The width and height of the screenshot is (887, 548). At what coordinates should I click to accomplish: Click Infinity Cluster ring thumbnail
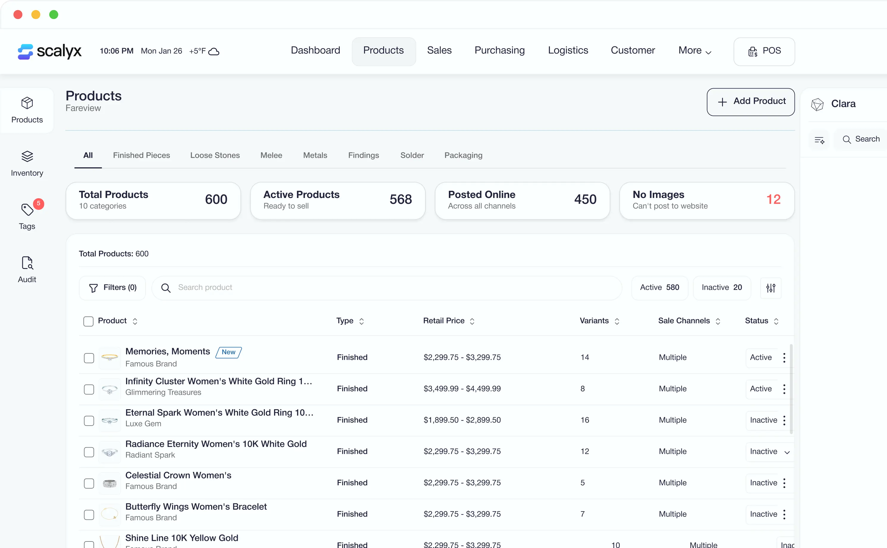pos(109,389)
